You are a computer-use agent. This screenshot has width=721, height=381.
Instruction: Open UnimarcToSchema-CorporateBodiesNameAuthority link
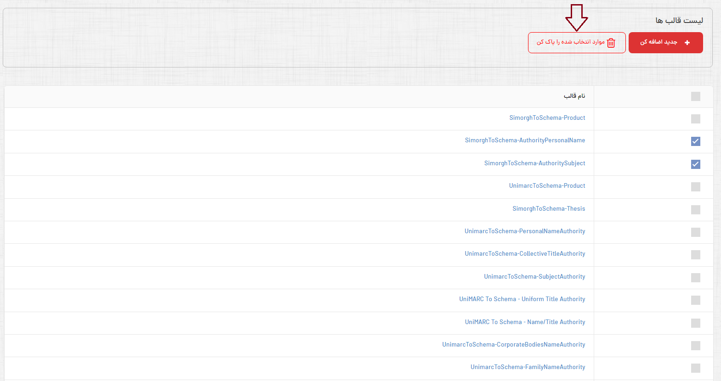point(513,345)
